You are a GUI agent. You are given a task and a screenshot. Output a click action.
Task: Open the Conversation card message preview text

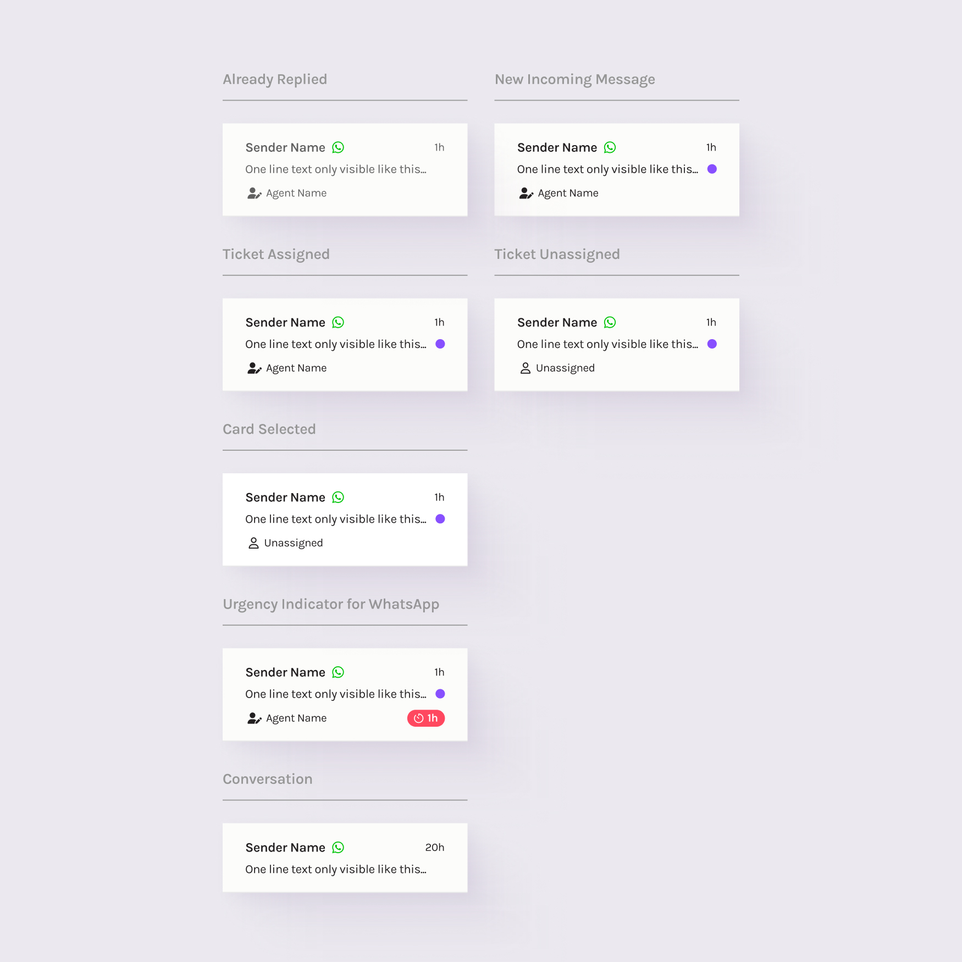click(336, 869)
